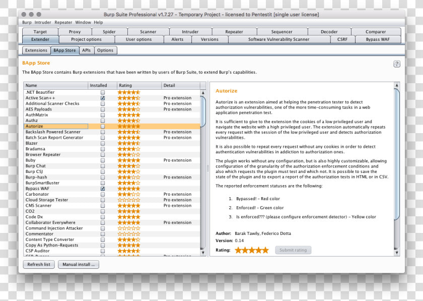This screenshot has width=423, height=301.
Task: Select the Buby extension row
Action: click(x=112, y=160)
